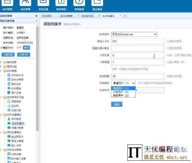Click the blue 添加 submit button

[x=117, y=104]
